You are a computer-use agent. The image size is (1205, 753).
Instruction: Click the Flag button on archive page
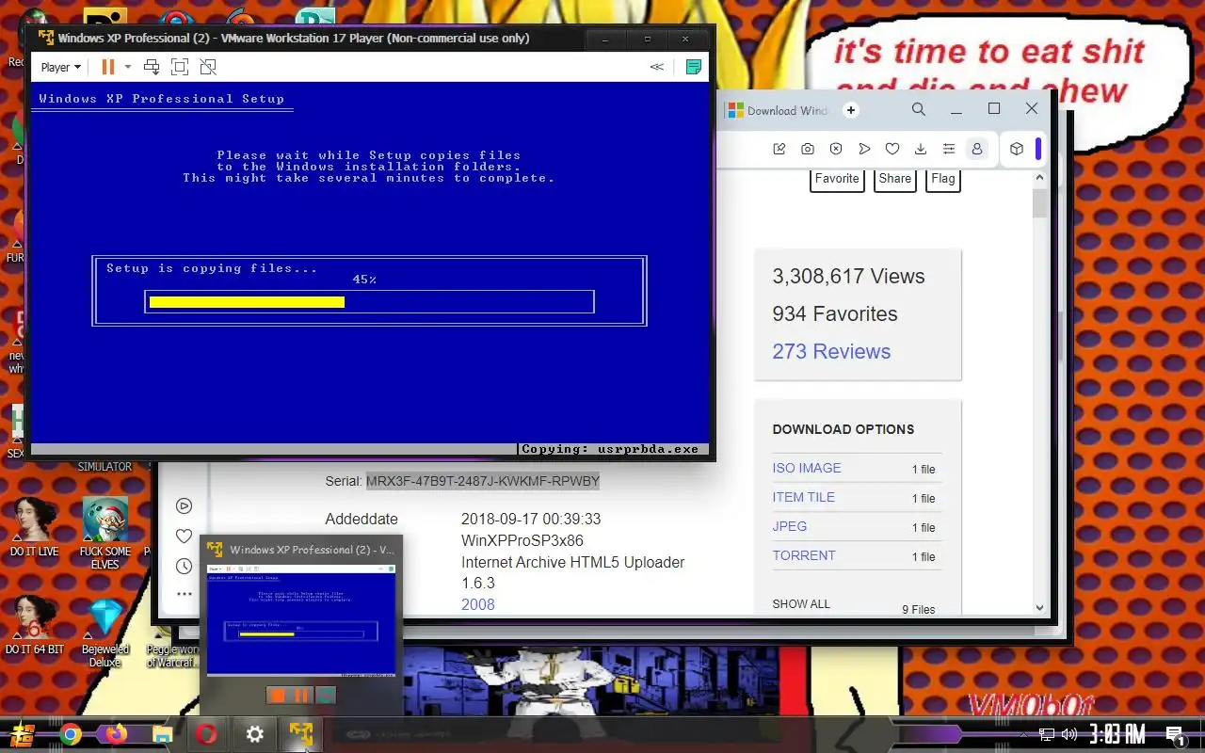(x=943, y=179)
